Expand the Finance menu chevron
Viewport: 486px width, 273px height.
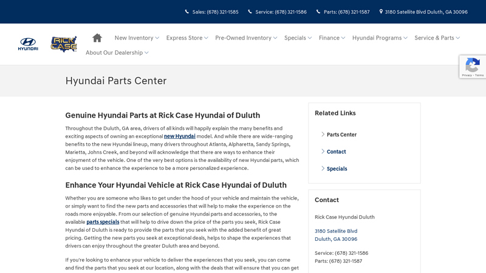point(343,38)
